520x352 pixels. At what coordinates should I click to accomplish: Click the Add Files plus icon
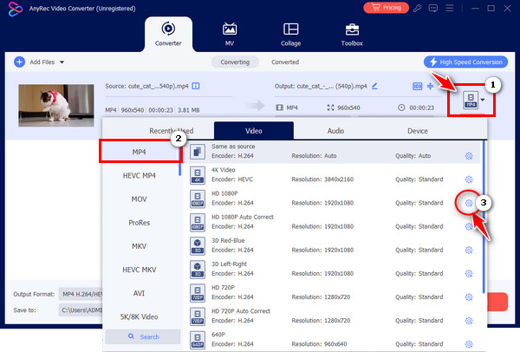click(19, 62)
